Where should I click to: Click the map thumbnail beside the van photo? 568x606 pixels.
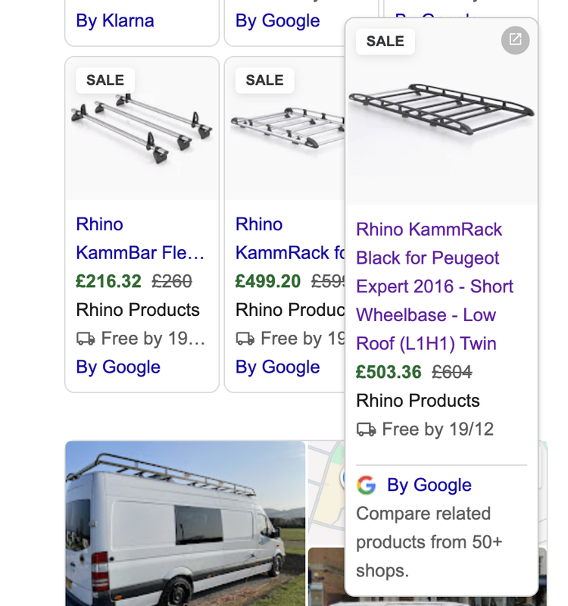pyautogui.click(x=326, y=493)
